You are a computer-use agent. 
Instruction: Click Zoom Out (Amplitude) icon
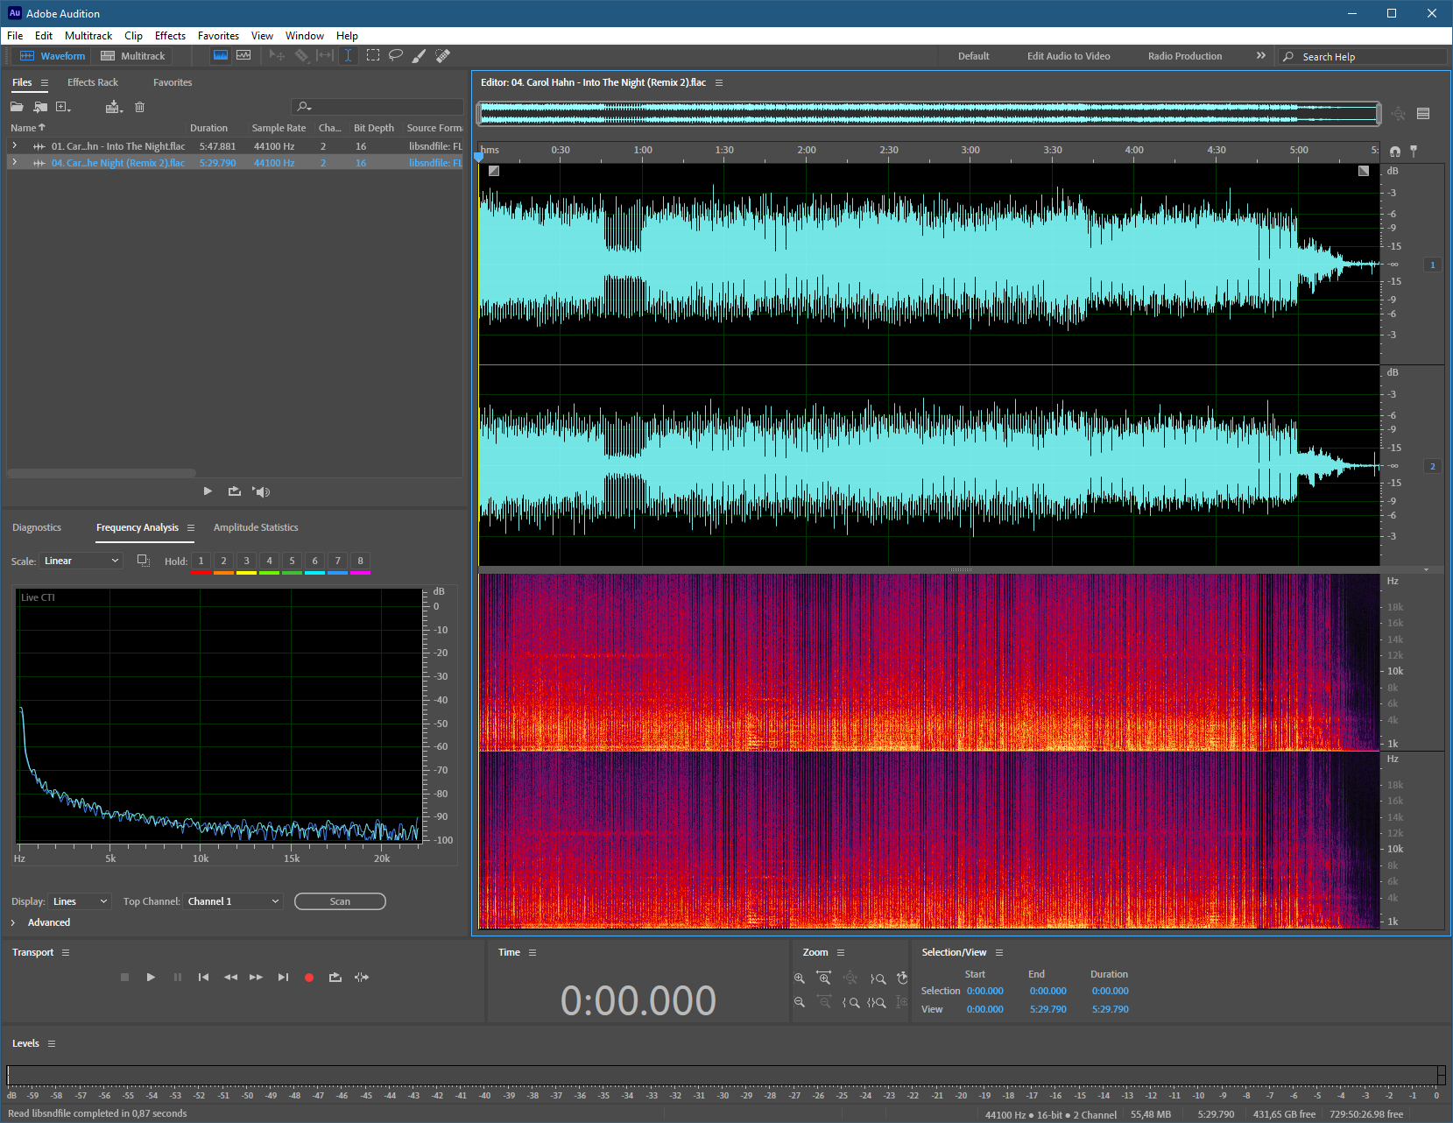point(800,1002)
